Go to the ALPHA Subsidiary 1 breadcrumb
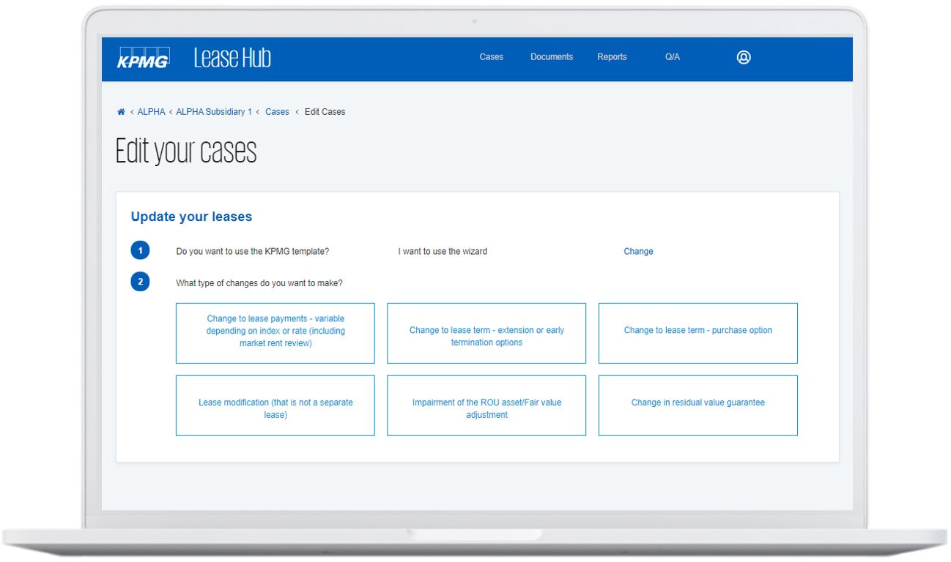This screenshot has height=562, width=951. pos(213,112)
